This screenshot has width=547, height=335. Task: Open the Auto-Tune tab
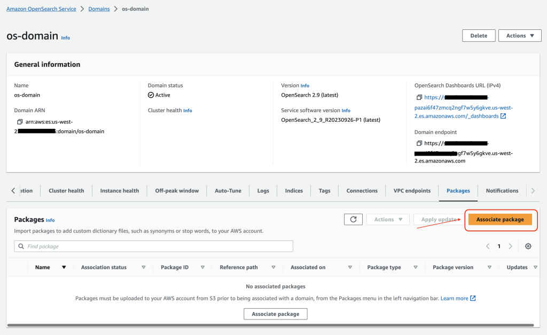228,191
